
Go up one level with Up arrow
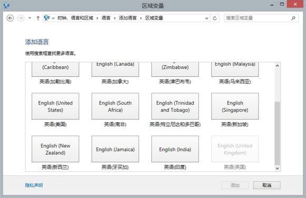[38, 18]
